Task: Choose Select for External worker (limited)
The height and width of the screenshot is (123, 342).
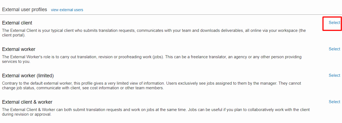Action: coord(334,75)
